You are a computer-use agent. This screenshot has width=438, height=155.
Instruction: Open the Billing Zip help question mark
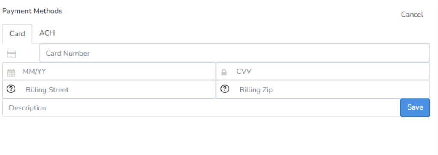tap(225, 89)
